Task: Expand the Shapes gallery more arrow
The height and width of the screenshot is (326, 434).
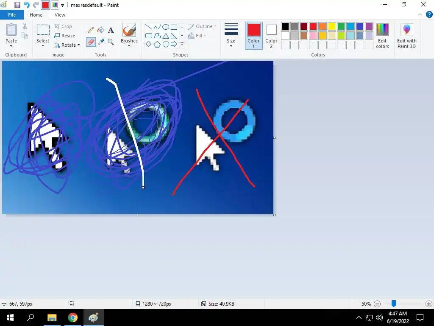Action: (x=182, y=44)
